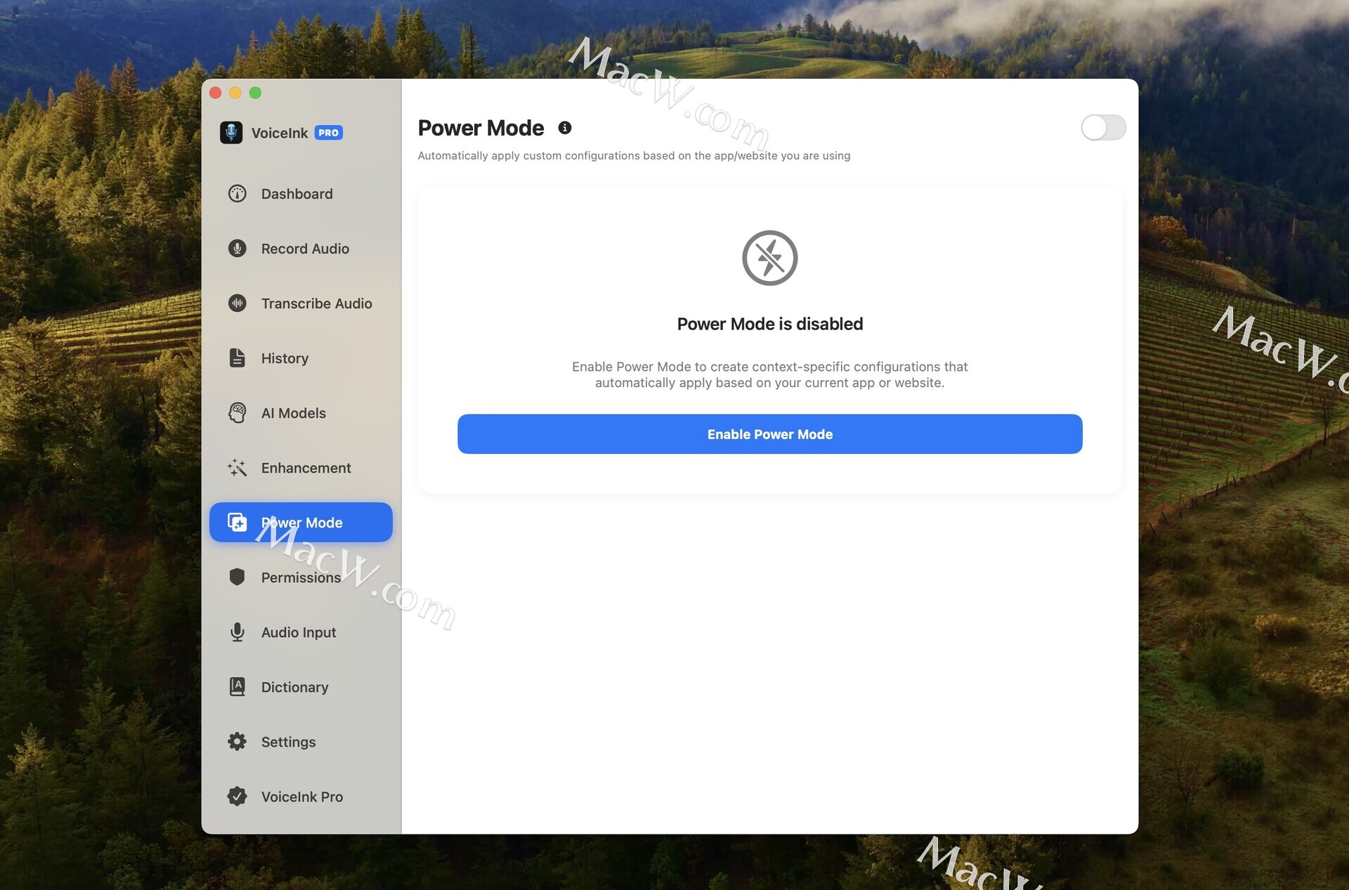
Task: Click the History document icon
Action: (x=237, y=358)
